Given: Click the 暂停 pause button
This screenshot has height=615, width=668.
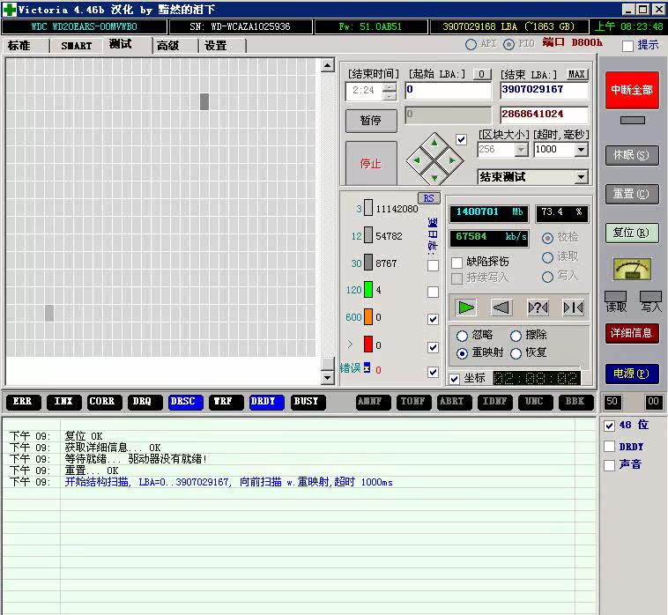Looking at the screenshot, I should click(x=371, y=121).
